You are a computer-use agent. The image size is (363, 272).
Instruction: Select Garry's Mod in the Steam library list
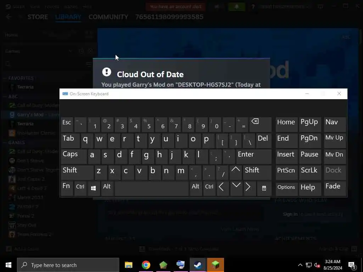(x=30, y=115)
